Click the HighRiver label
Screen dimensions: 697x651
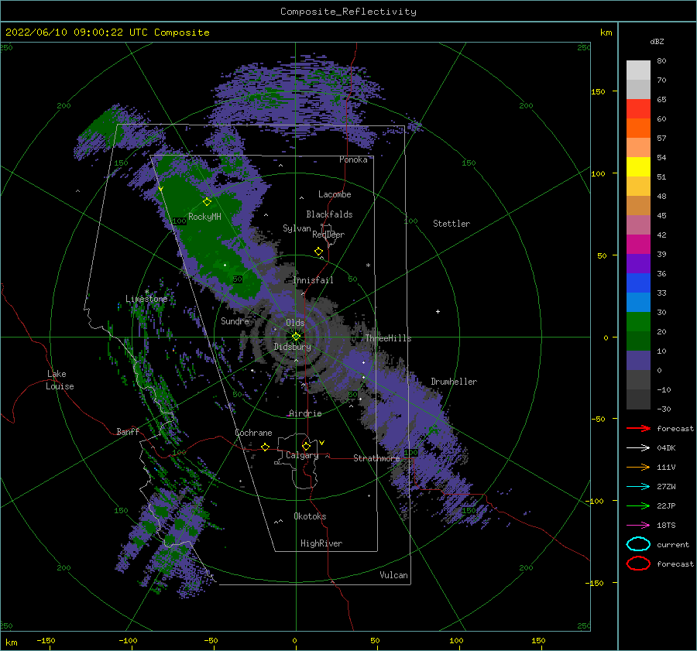pos(321,543)
